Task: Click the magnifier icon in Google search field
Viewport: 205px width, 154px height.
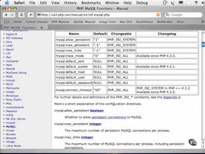Action: click(x=167, y=15)
